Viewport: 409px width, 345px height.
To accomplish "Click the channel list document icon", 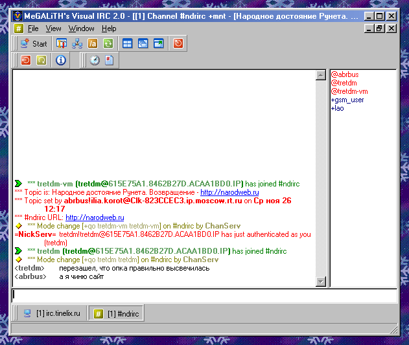I will click(x=110, y=61).
